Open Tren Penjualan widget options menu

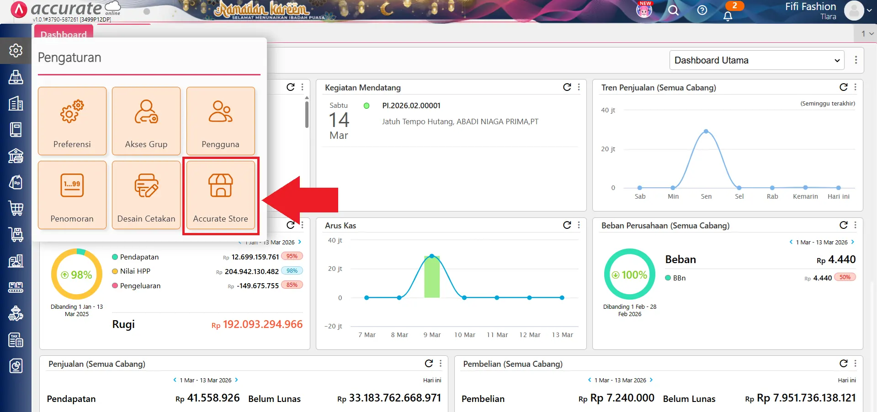click(x=855, y=87)
